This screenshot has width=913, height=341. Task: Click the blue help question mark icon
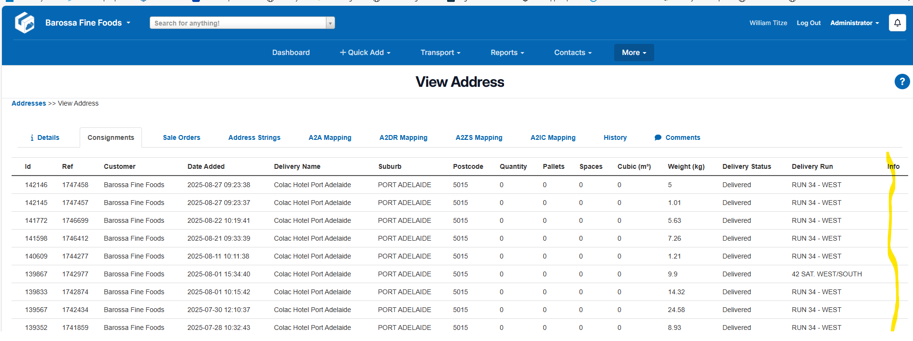click(901, 82)
